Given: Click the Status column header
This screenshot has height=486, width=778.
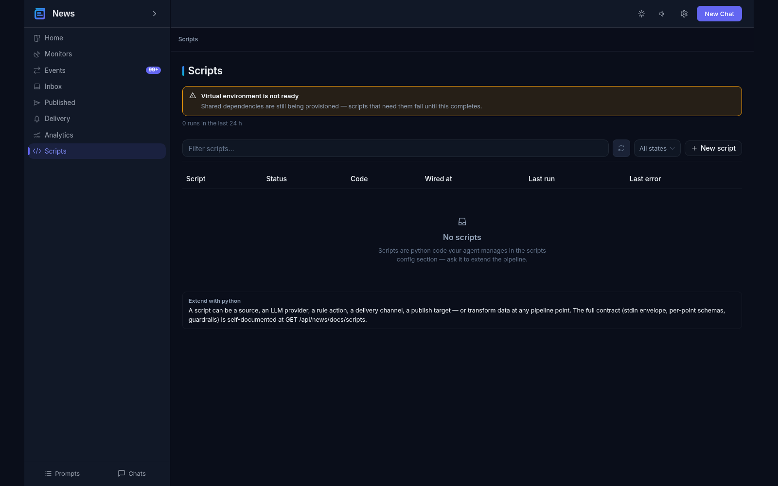Looking at the screenshot, I should (x=276, y=179).
